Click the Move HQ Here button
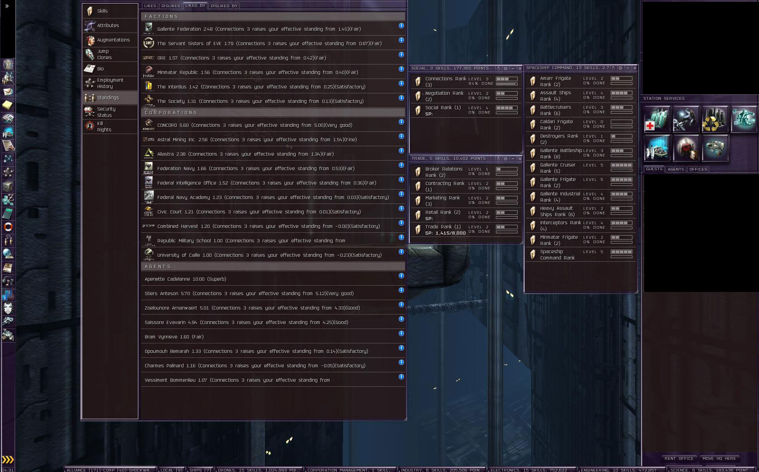This screenshot has width=759, height=472. tap(719, 458)
